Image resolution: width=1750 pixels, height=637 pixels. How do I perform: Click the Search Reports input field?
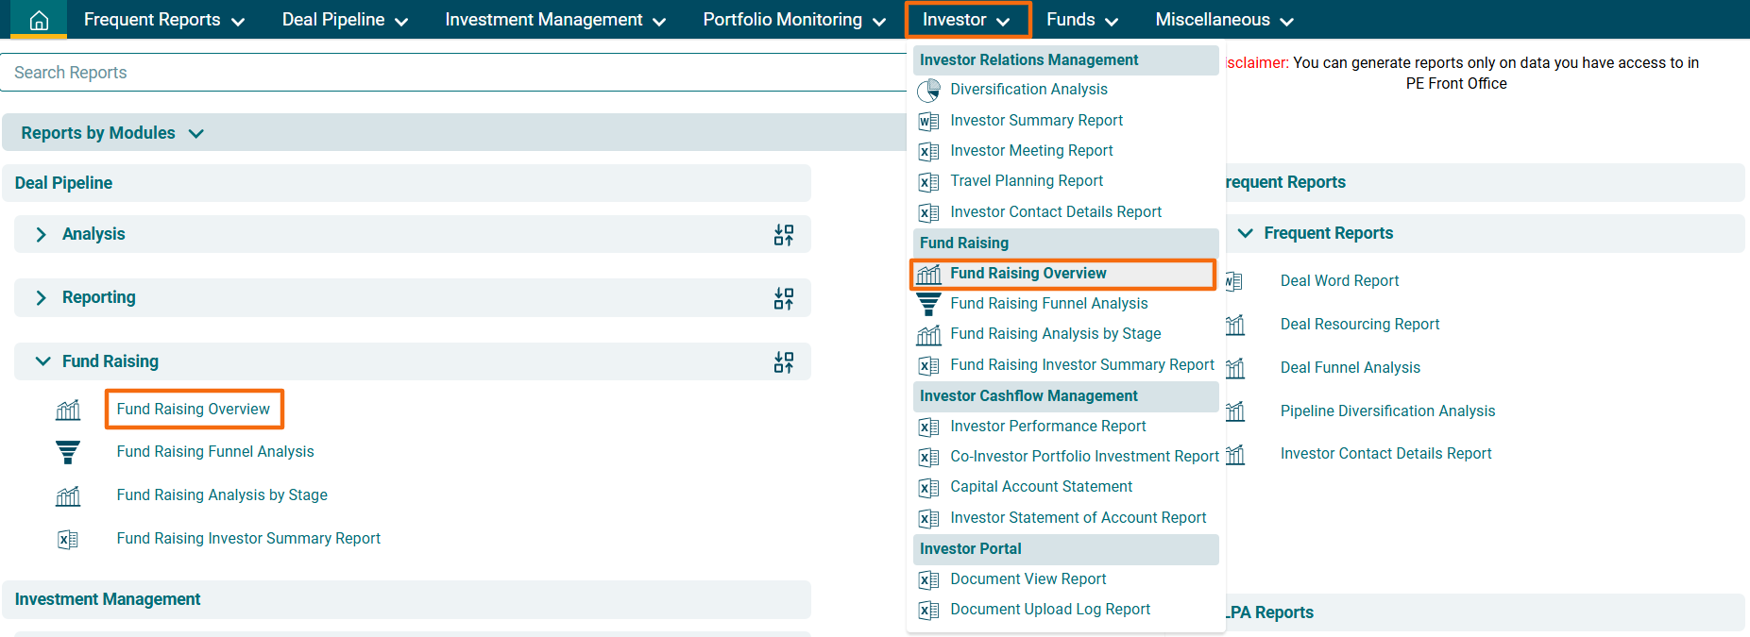tap(453, 73)
